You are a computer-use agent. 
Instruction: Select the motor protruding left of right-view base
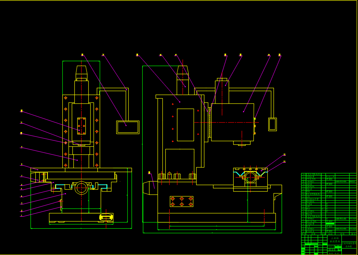[150, 188]
